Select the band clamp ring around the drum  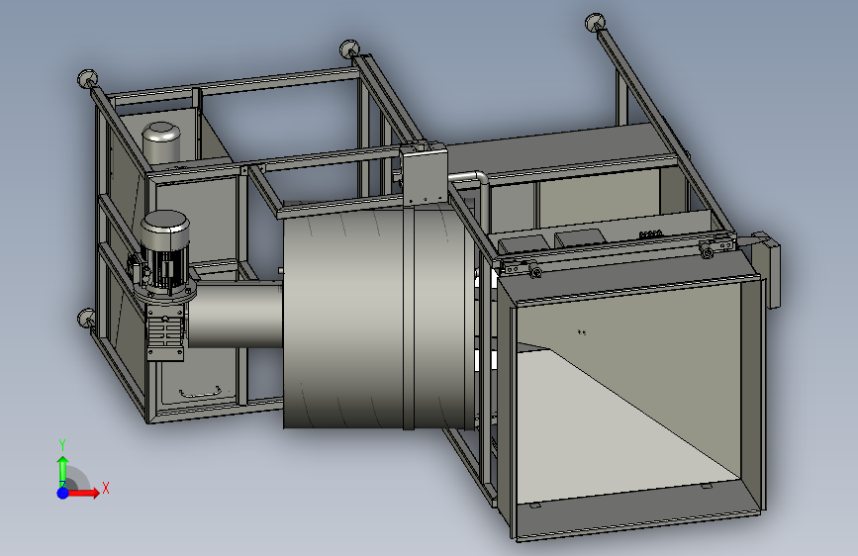point(409,318)
